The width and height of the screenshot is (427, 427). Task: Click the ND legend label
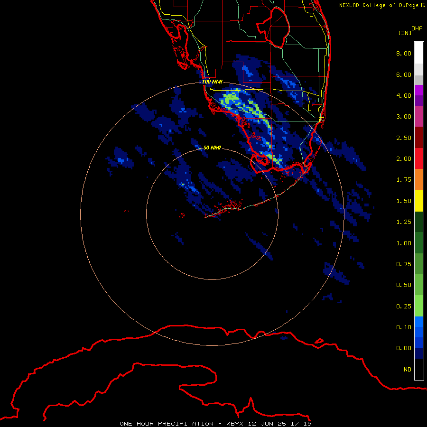click(x=408, y=370)
